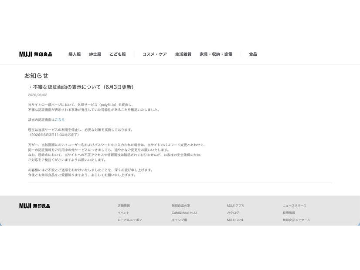Click the お知らせ page heading

[x=36, y=76]
